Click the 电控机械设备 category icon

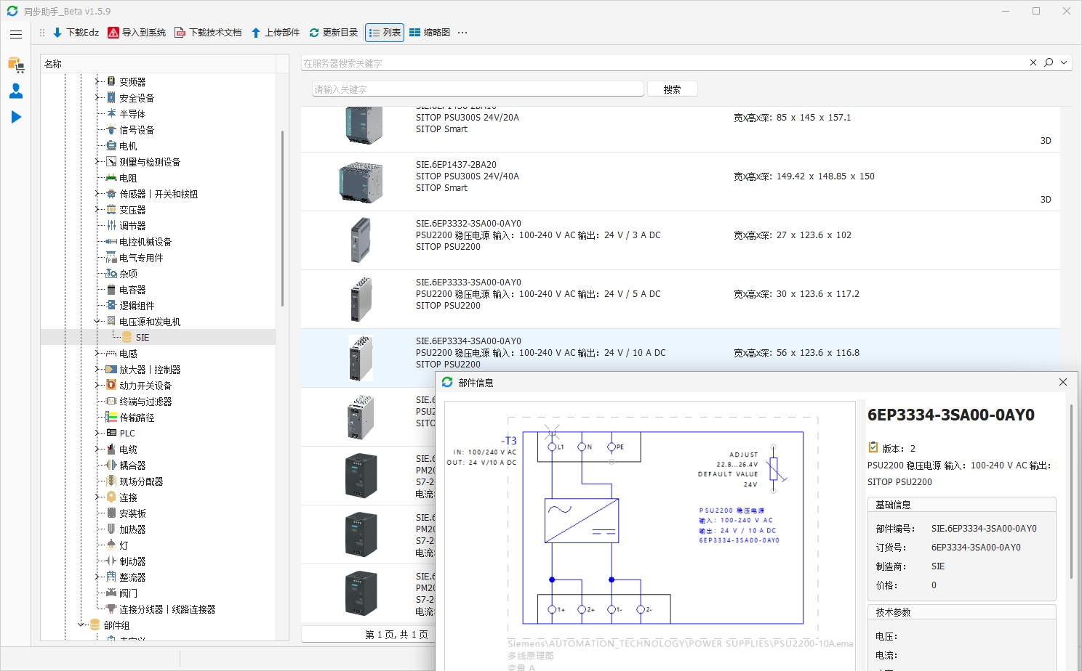[x=111, y=242]
